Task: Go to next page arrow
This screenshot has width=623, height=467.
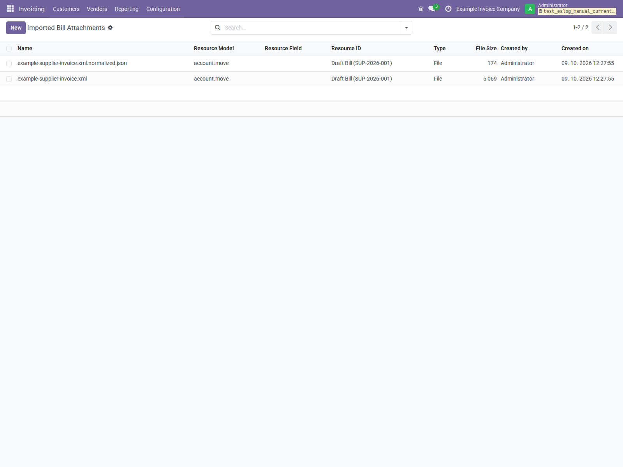Action: click(611, 27)
